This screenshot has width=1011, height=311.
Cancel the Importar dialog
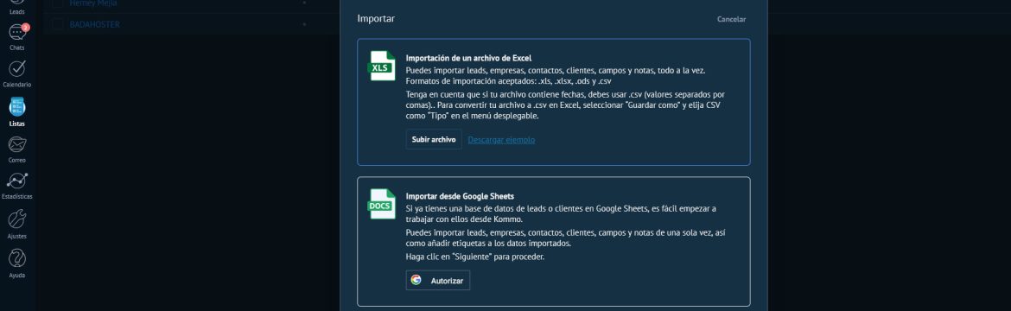pyautogui.click(x=731, y=19)
